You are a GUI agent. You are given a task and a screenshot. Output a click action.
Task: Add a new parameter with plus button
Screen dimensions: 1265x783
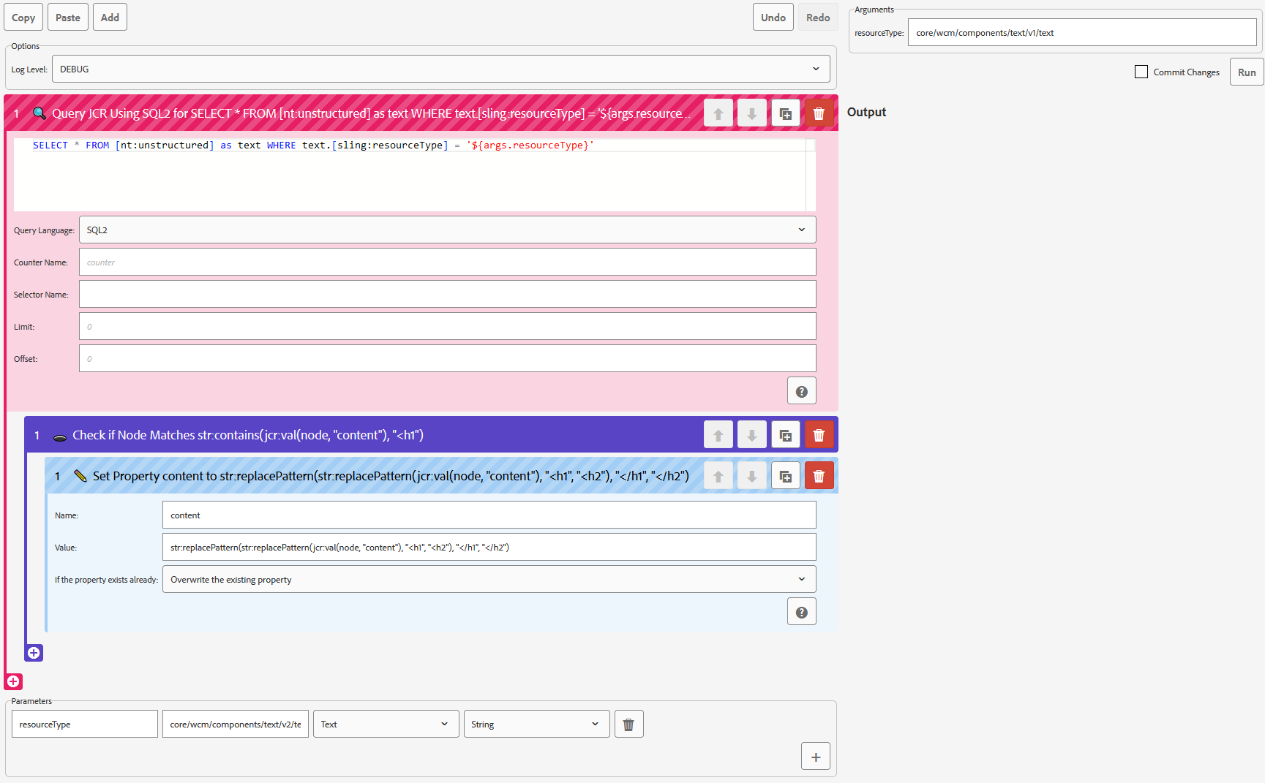pyautogui.click(x=816, y=757)
